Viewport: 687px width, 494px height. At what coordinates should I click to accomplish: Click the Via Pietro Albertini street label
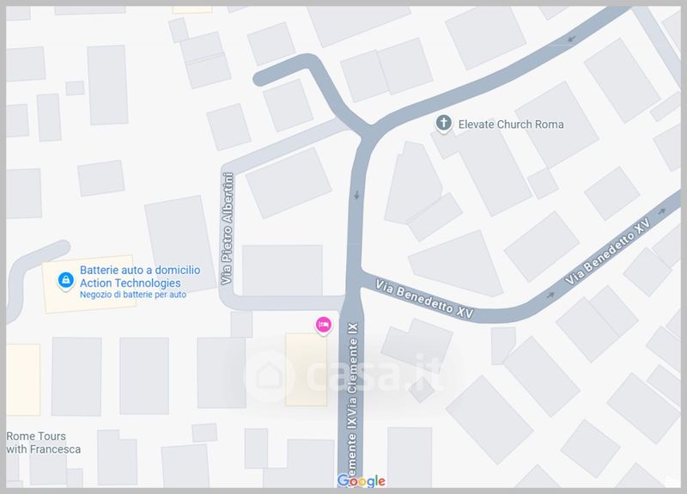228,228
